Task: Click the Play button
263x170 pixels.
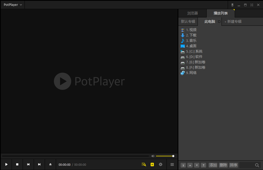Action: coord(6,164)
